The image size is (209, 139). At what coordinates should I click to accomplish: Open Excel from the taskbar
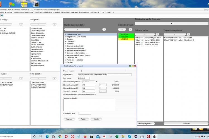(117, 136)
